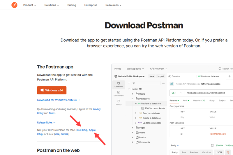This screenshot has height=155, width=233.
Task: Expand the Pages folder
Action: pos(133,128)
